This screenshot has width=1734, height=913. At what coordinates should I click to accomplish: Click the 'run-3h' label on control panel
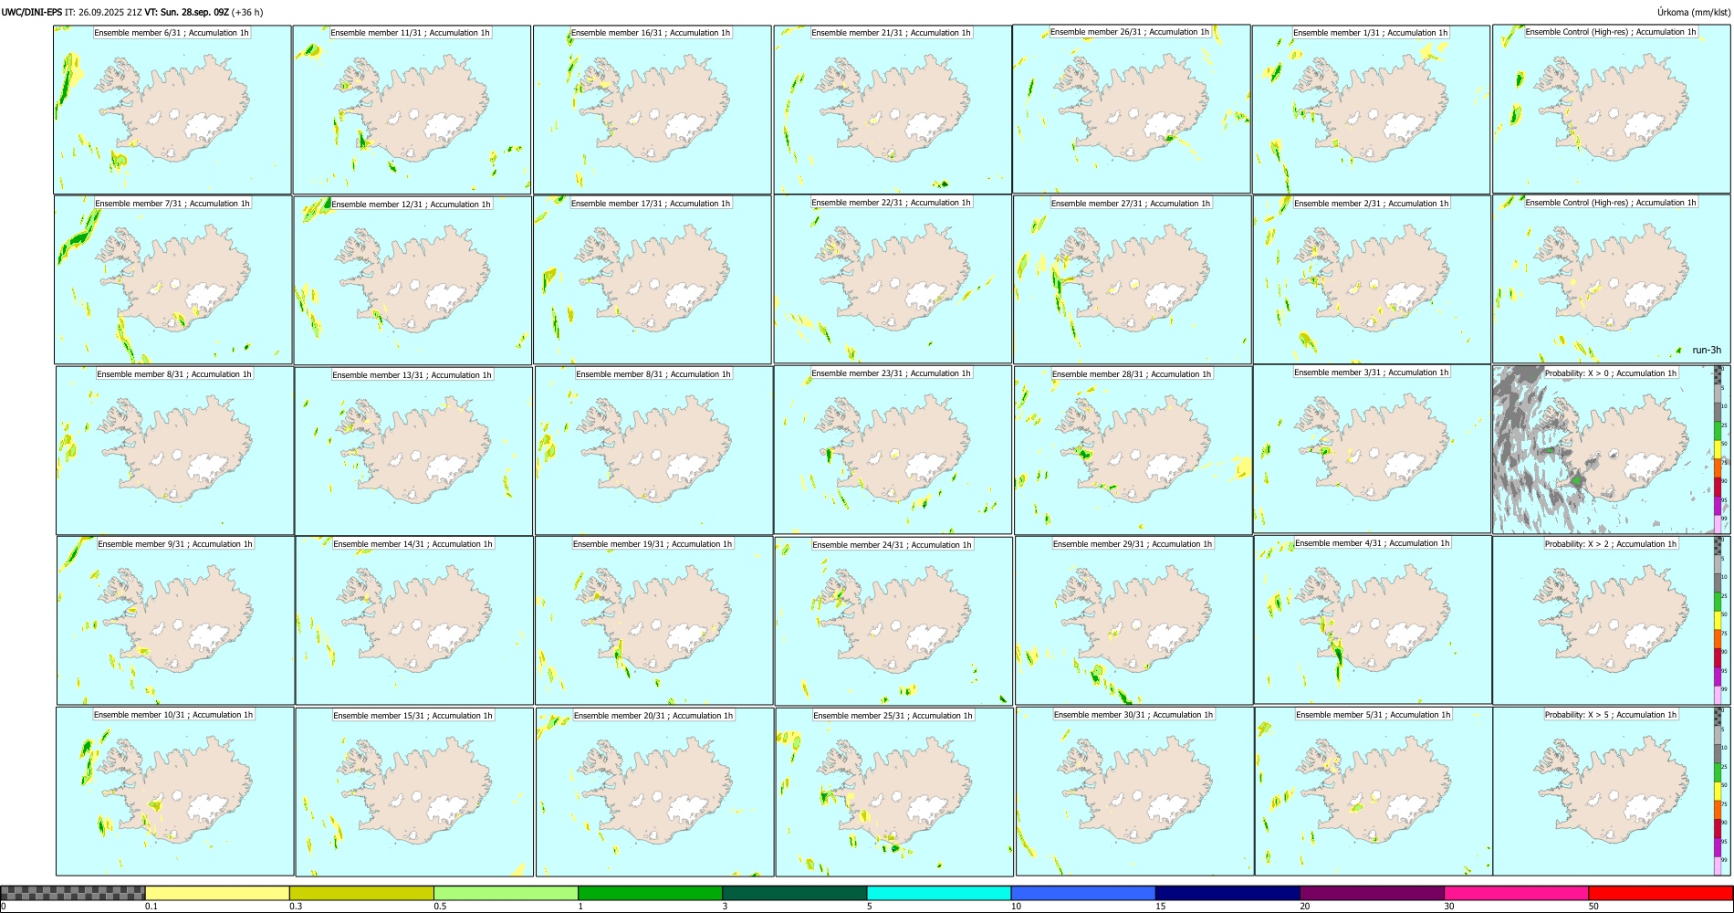(1707, 351)
